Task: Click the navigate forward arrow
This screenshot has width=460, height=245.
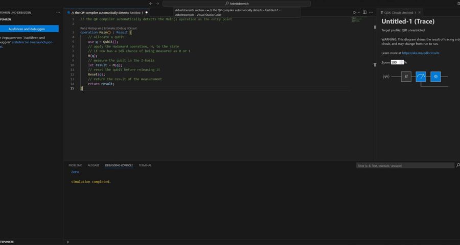Action: point(157,4)
